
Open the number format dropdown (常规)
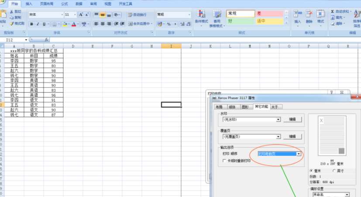(x=189, y=15)
